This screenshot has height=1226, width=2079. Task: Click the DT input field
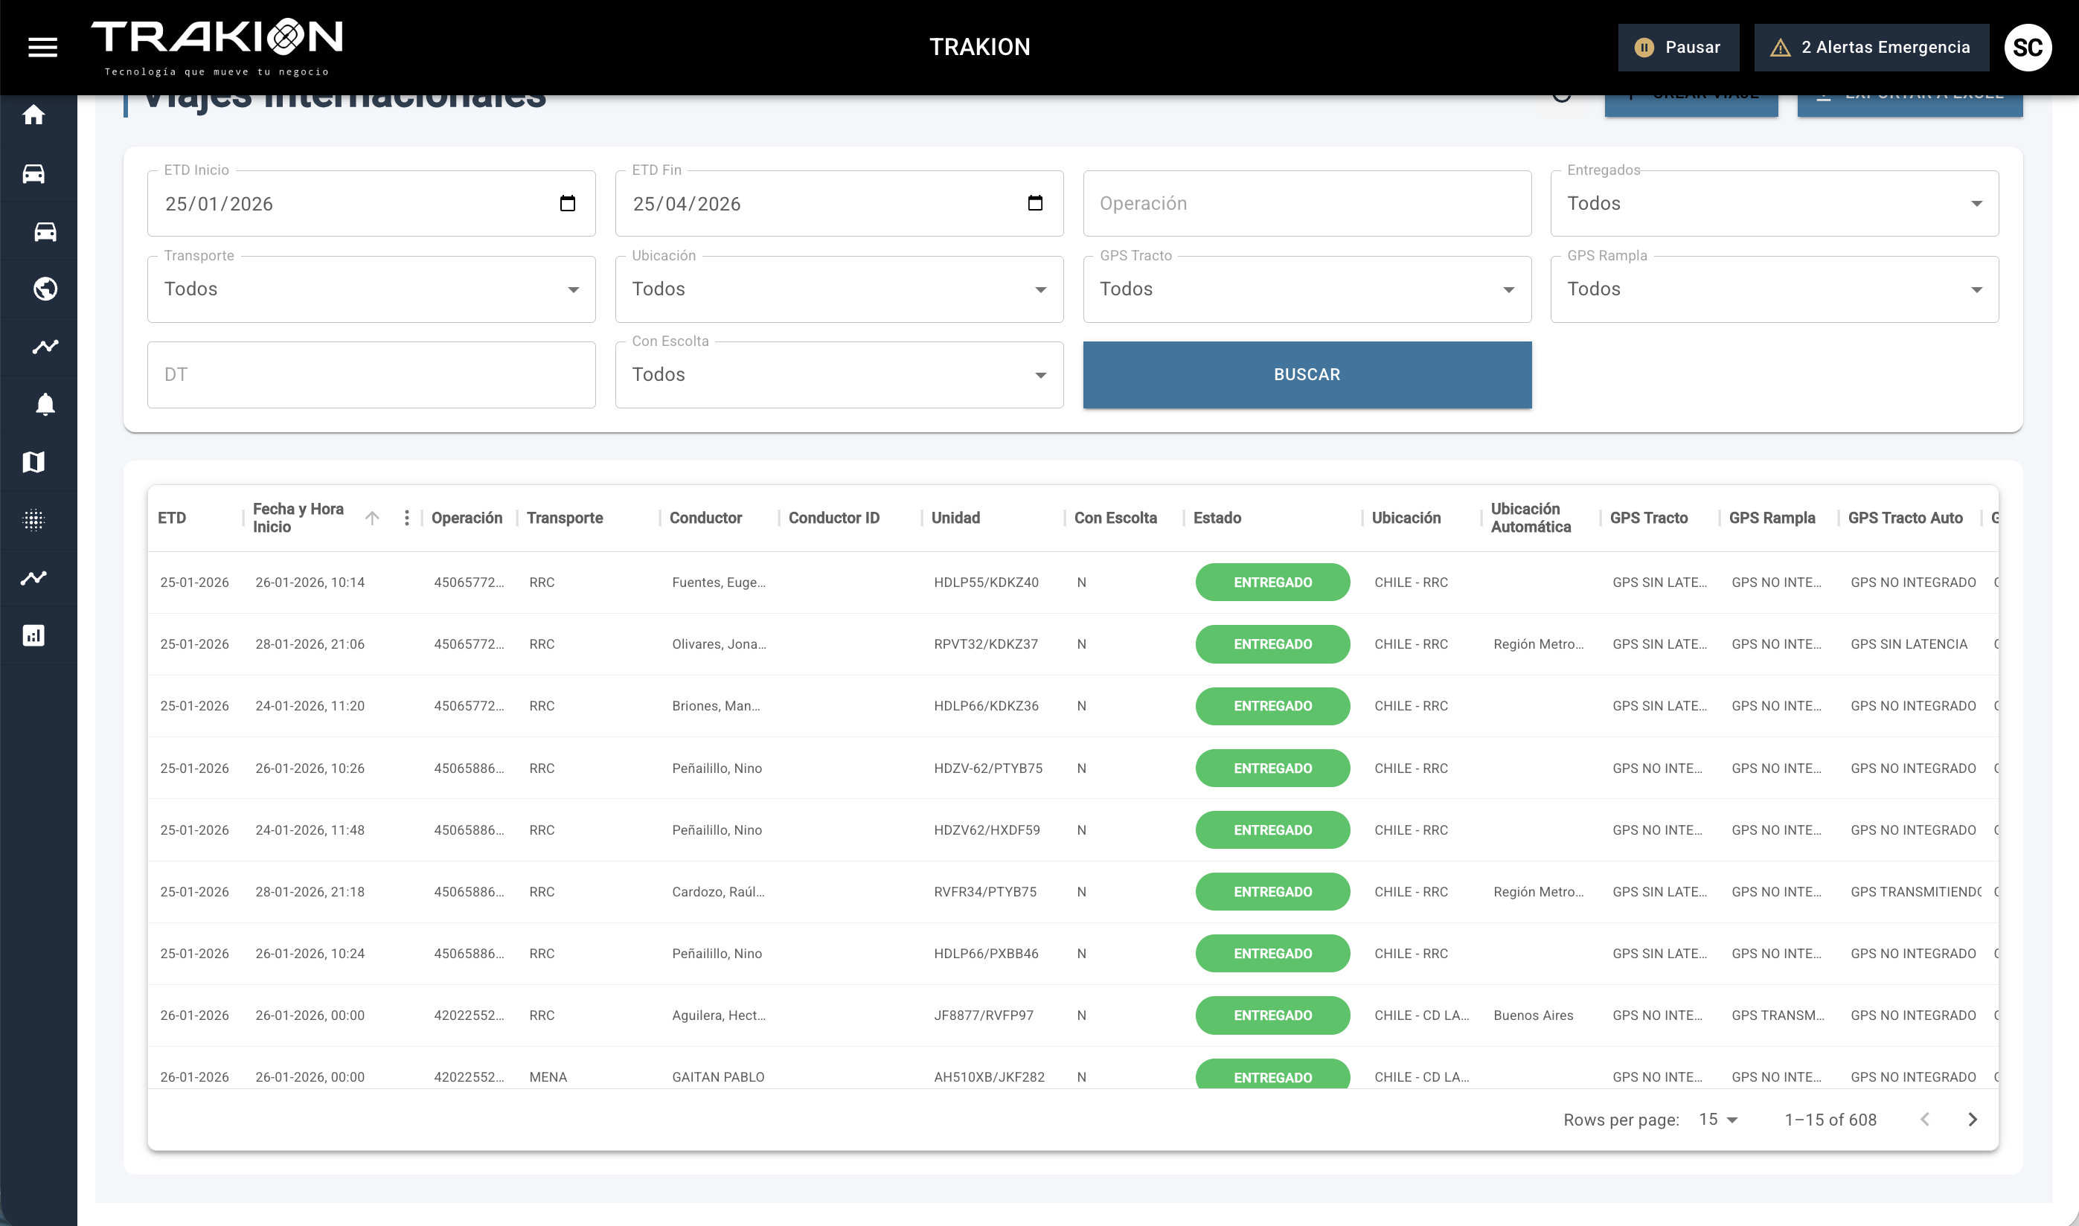[371, 375]
